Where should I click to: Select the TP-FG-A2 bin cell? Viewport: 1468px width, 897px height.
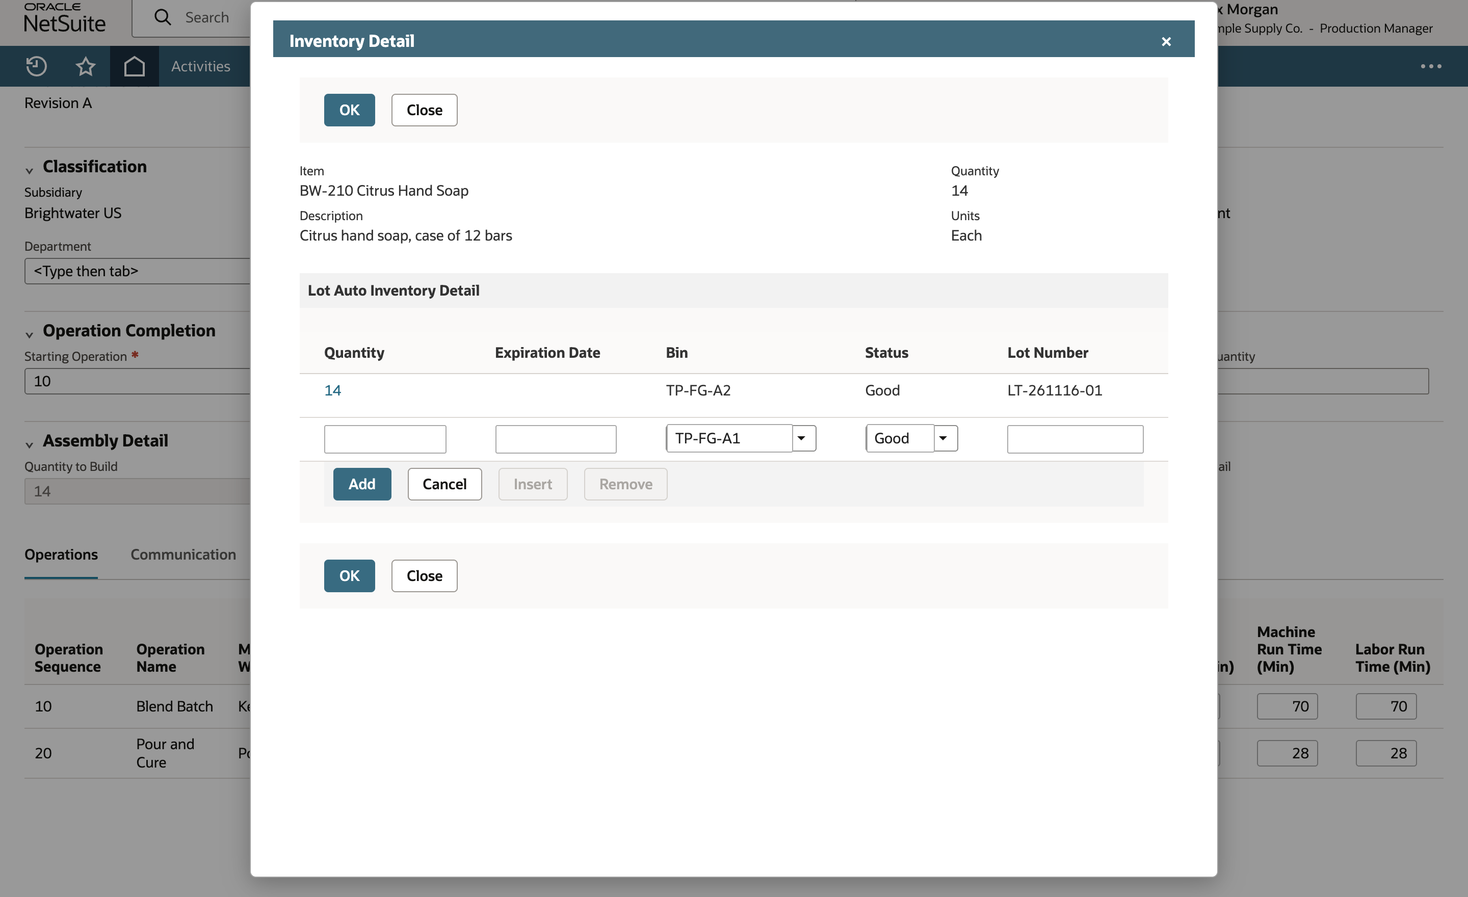pos(698,390)
